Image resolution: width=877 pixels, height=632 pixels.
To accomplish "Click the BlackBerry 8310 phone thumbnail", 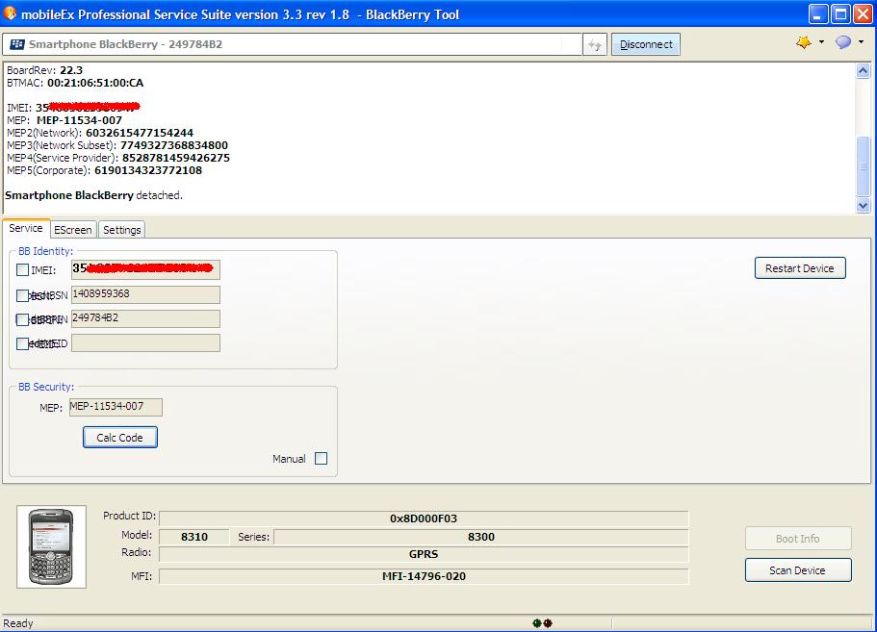I will tap(51, 546).
